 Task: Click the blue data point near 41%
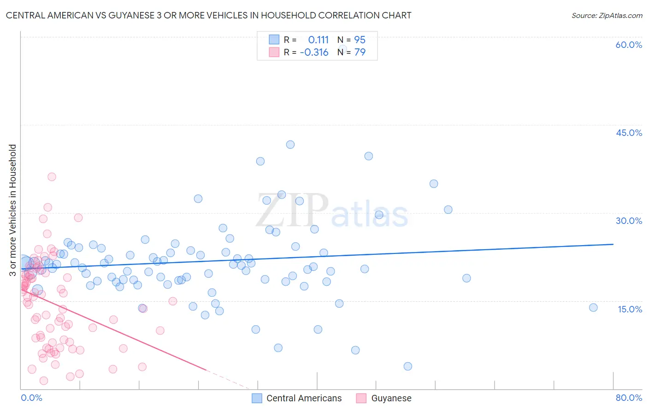point(290,145)
